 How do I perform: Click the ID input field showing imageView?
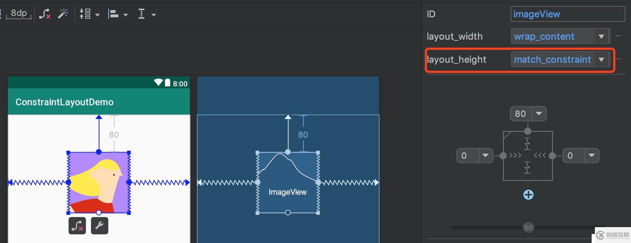(x=567, y=14)
